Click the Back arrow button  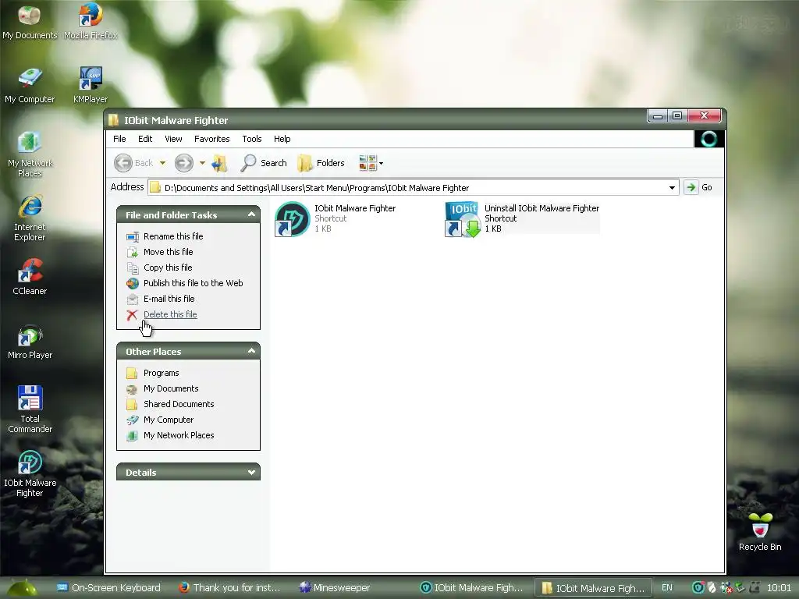coord(123,163)
